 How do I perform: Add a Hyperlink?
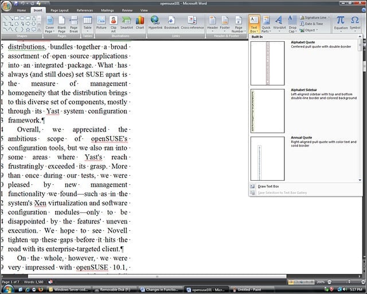[x=155, y=23]
